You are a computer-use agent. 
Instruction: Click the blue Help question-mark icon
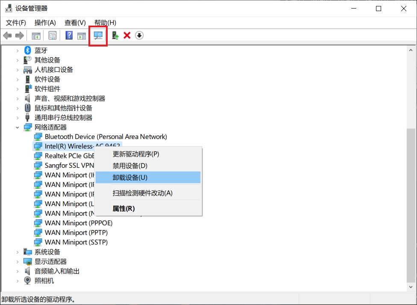coord(69,35)
